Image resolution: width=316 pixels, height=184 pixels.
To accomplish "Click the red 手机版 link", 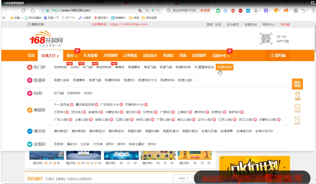I will coord(285,24).
